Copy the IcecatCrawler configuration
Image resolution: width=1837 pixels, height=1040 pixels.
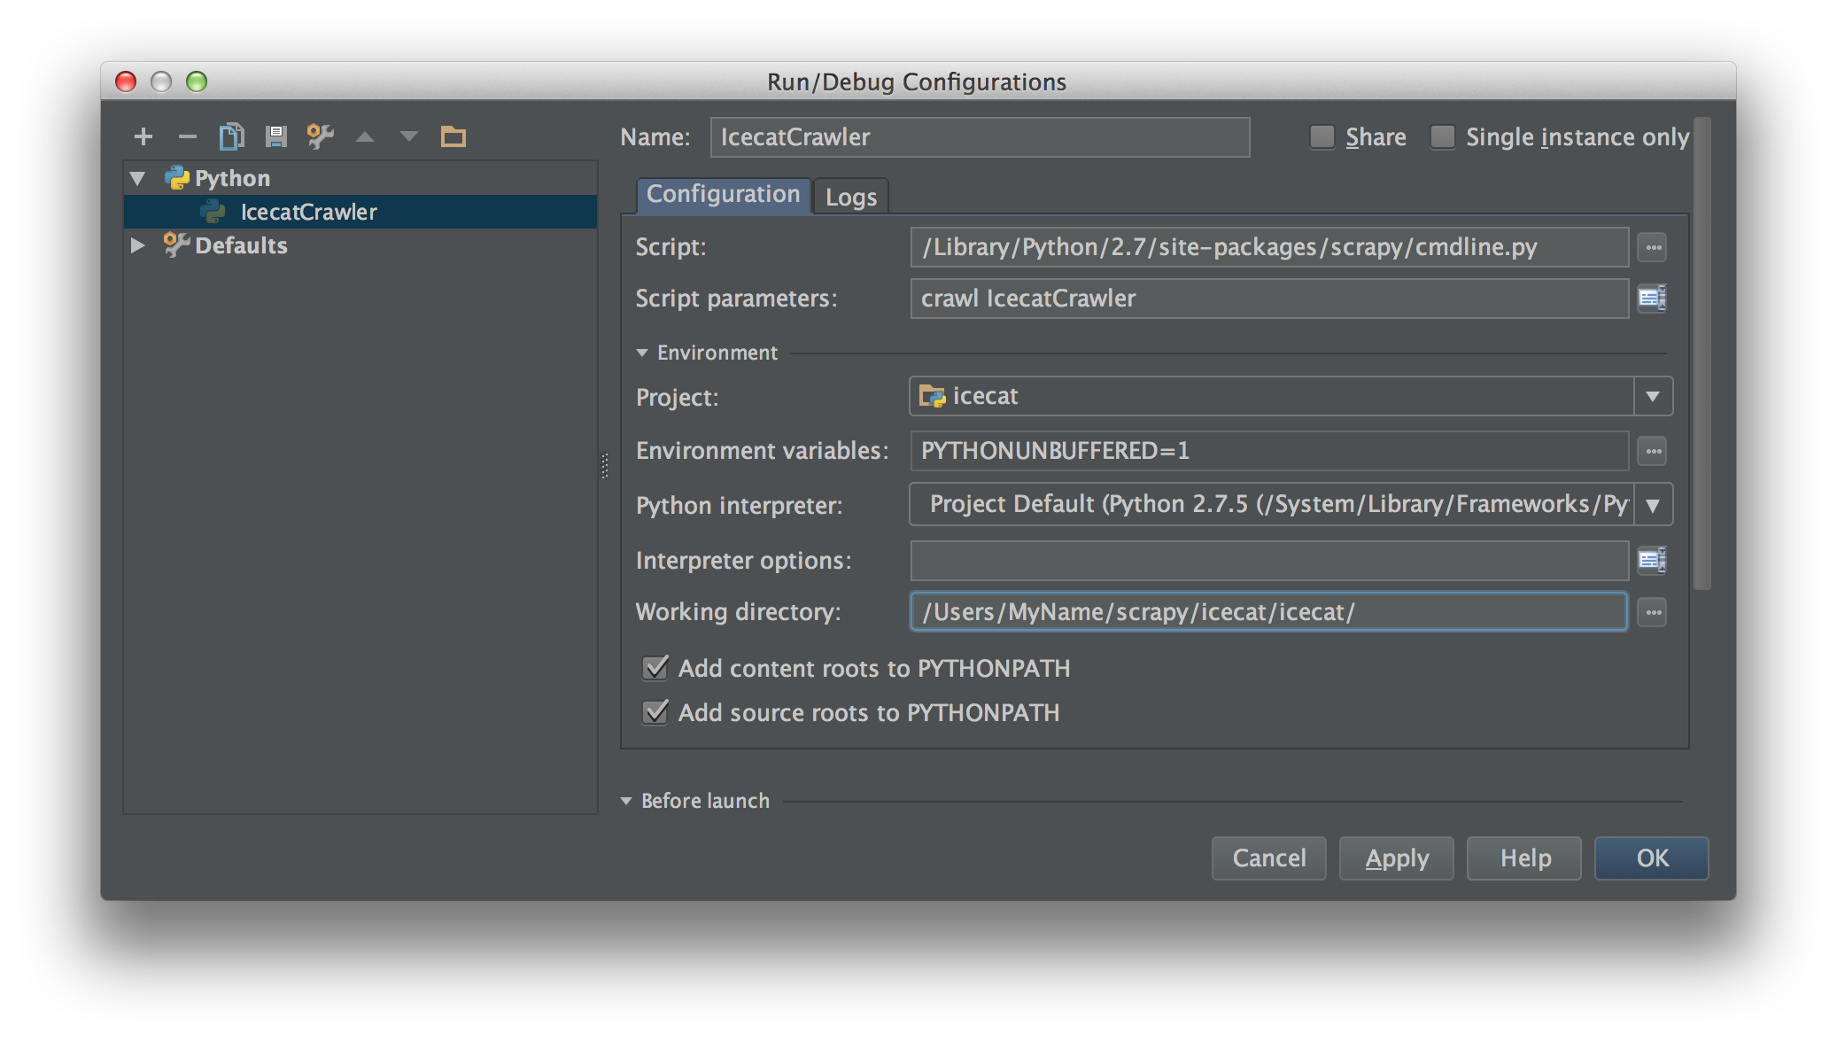(x=231, y=136)
